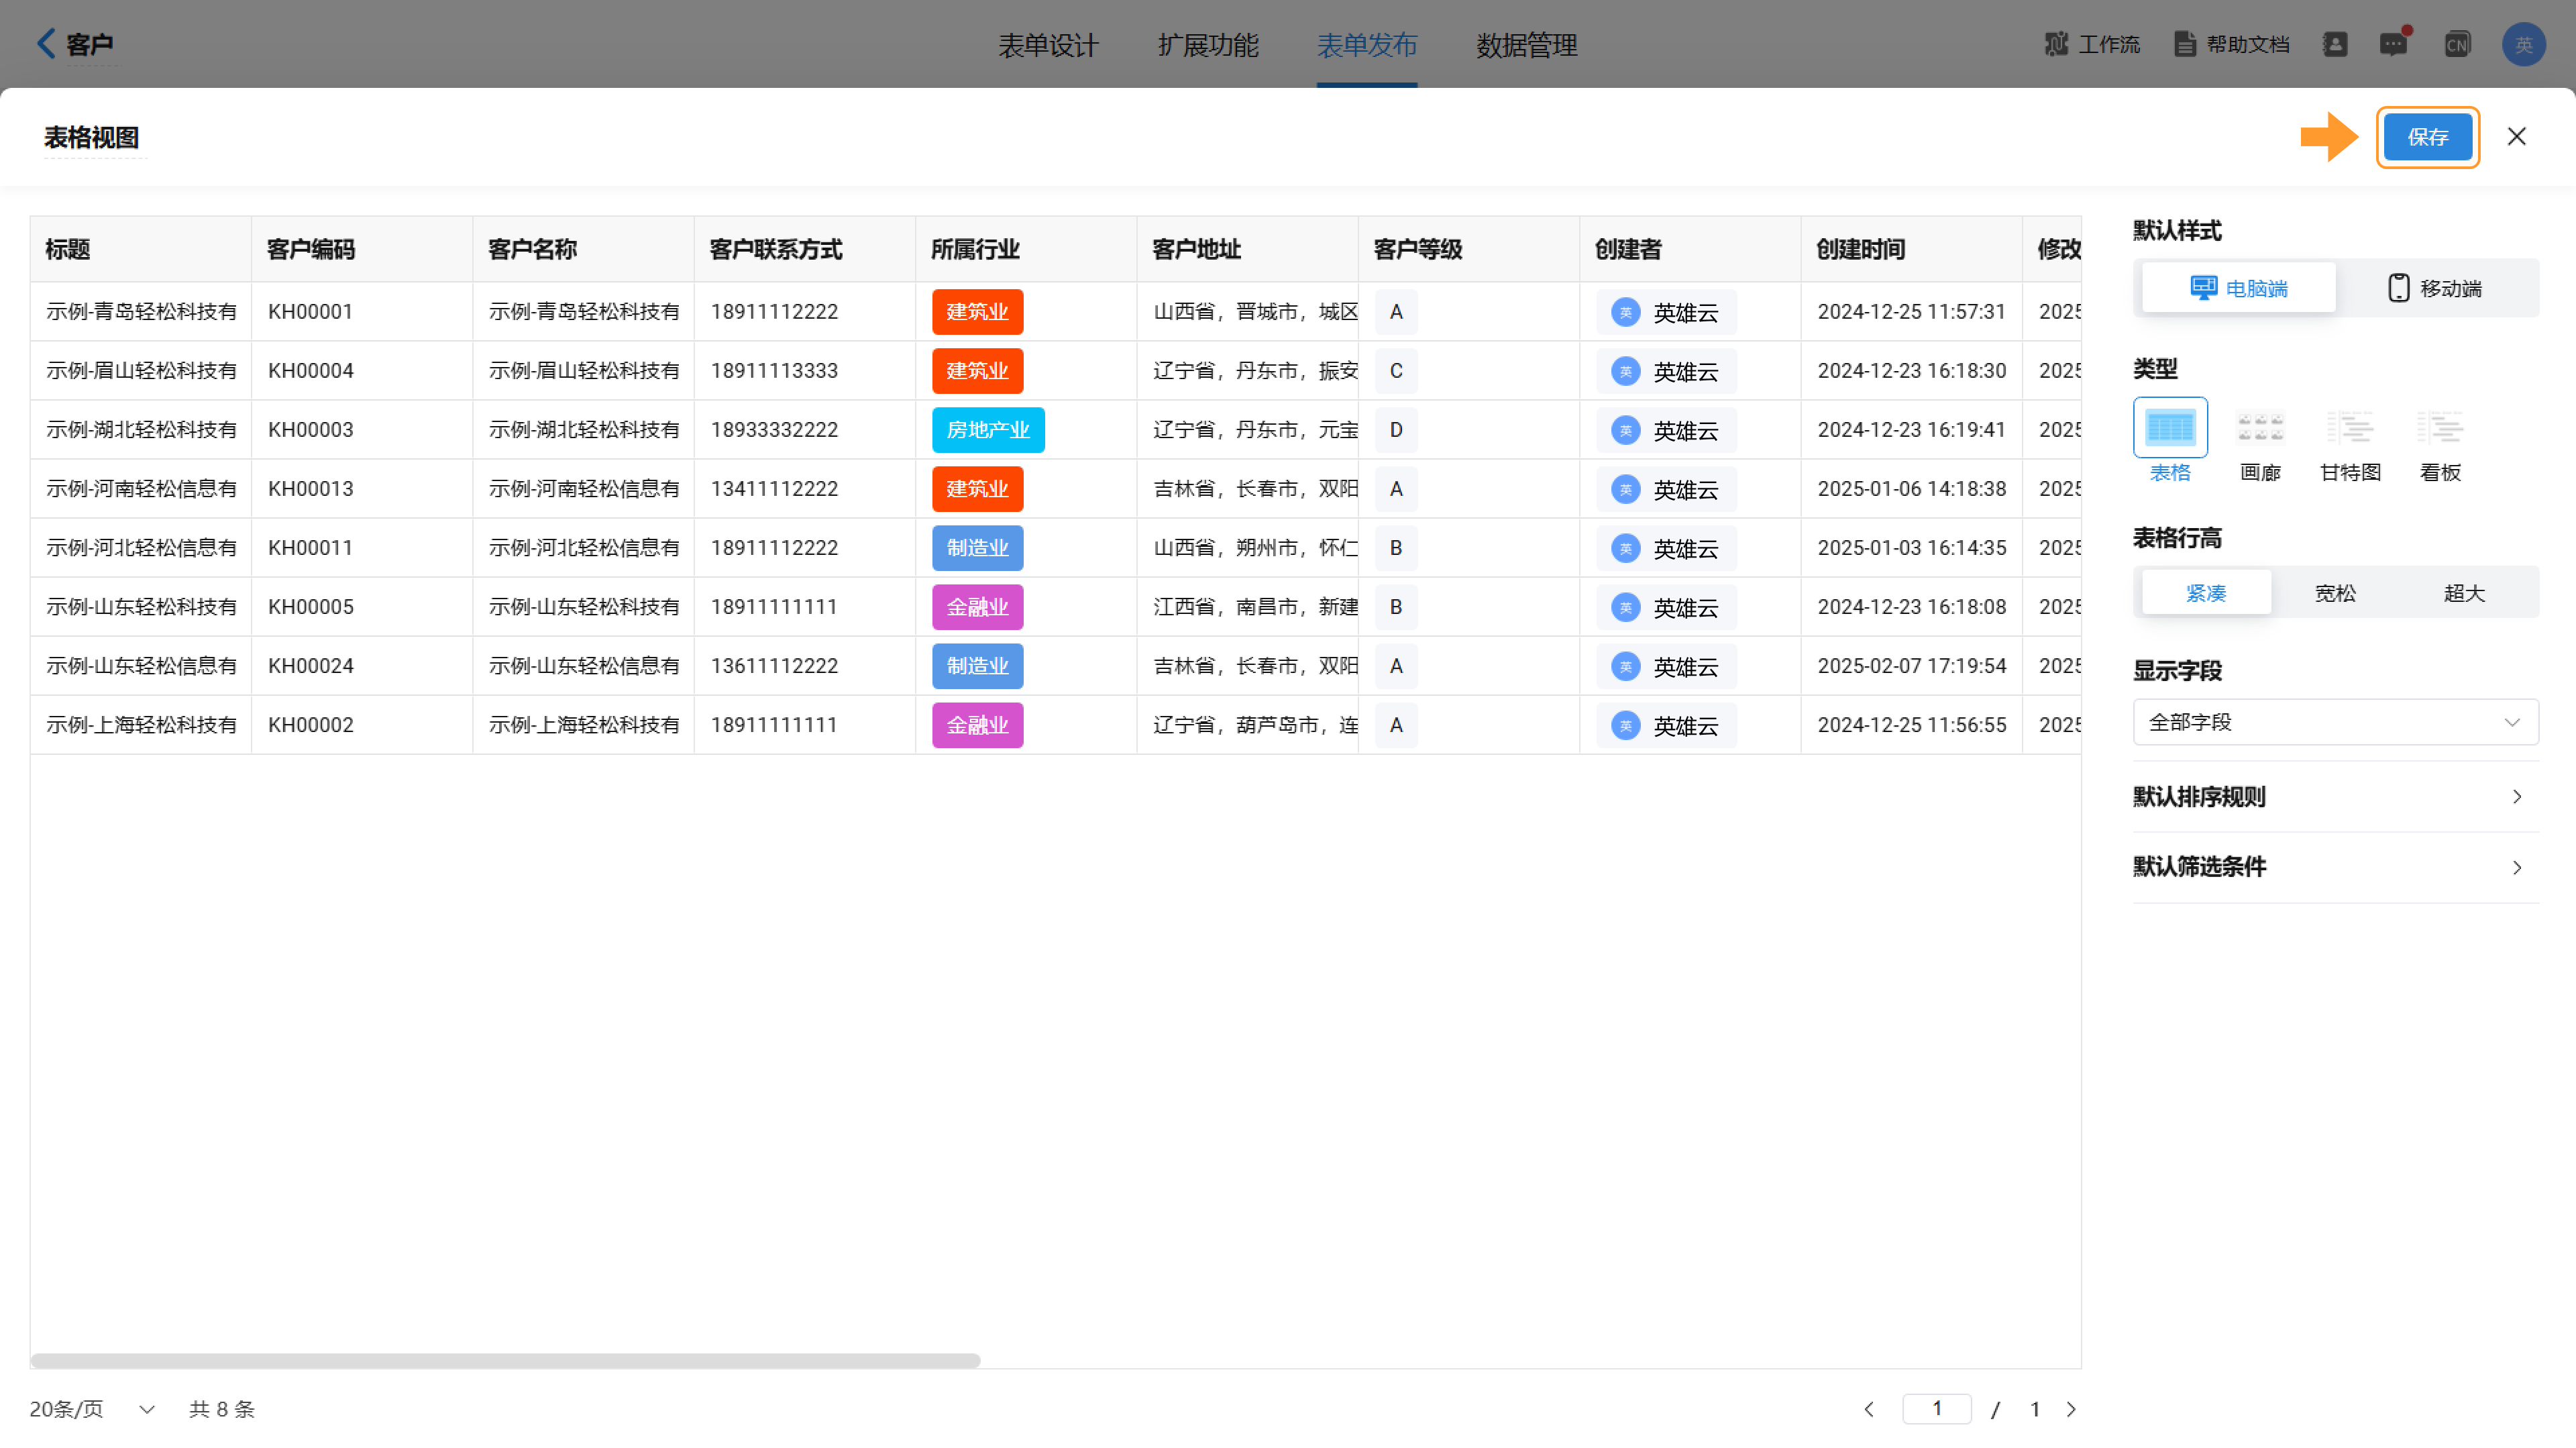Click creator avatar in KH00003 row
This screenshot has width=2576, height=1448.
tap(1626, 430)
